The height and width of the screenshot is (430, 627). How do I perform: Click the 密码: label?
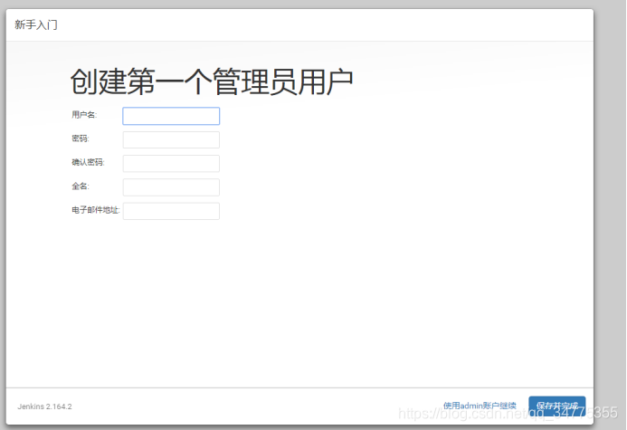click(x=81, y=139)
